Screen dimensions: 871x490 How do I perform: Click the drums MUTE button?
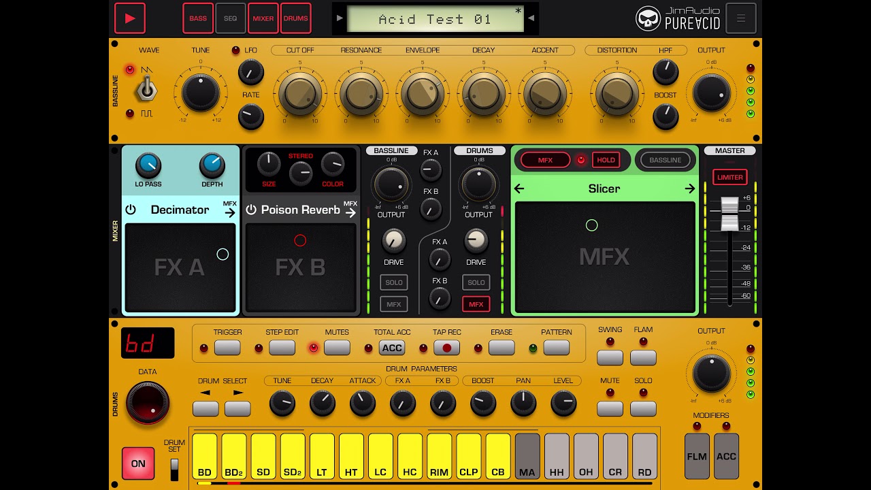point(610,408)
